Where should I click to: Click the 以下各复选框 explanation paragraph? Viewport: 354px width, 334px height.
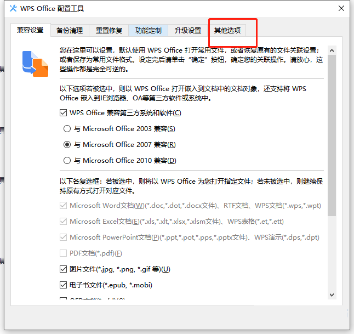point(191,186)
